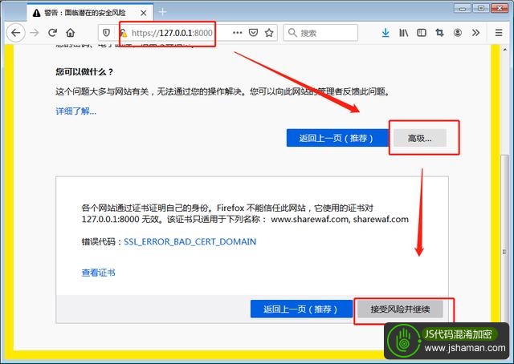Click the forward navigation arrow
This screenshot has width=514, height=364.
tap(35, 33)
